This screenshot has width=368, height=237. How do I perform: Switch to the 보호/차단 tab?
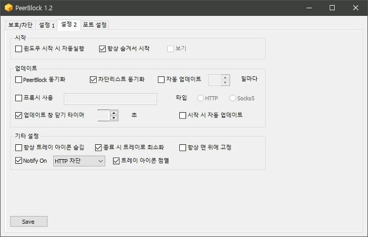(21, 25)
